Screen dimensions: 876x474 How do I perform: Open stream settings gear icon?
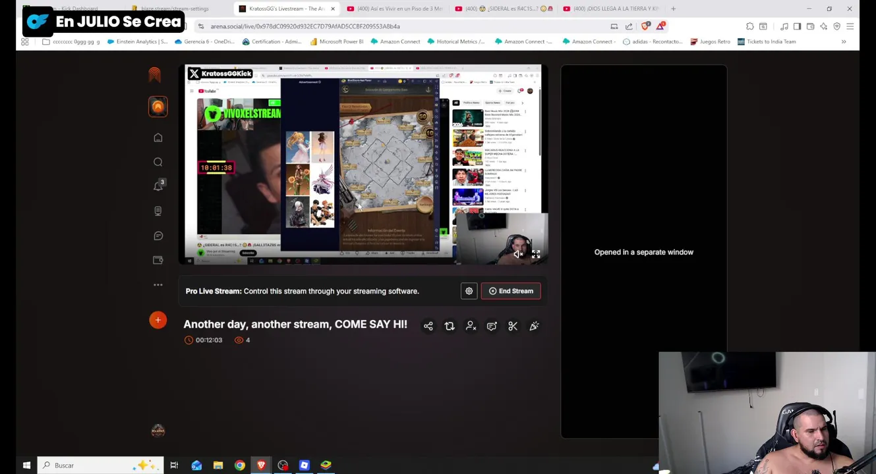469,291
